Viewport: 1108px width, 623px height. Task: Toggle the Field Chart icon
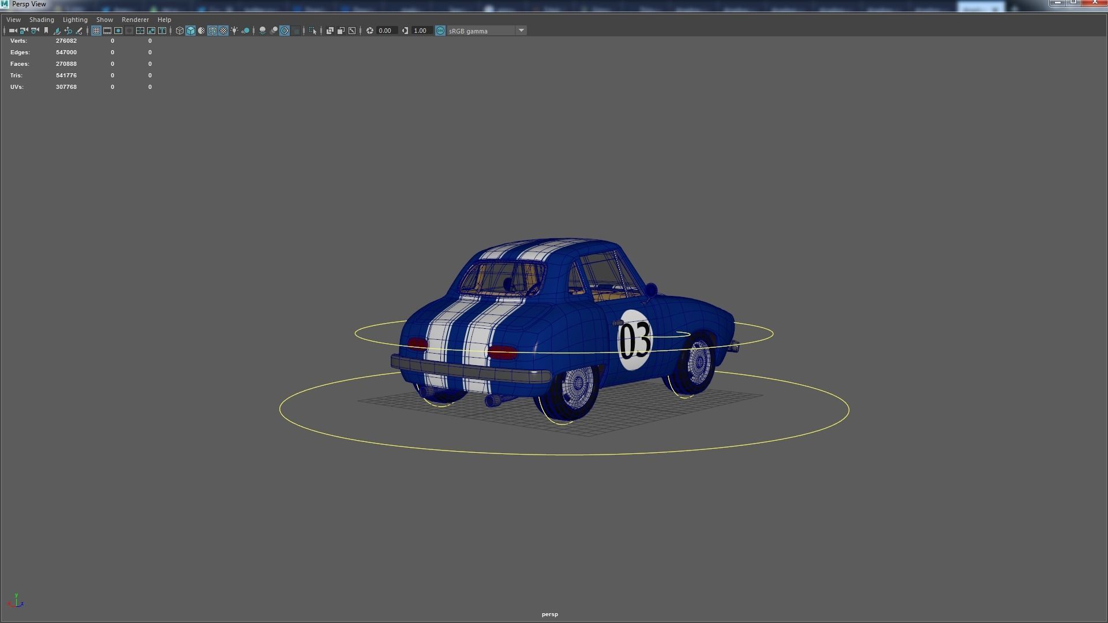[x=140, y=31]
